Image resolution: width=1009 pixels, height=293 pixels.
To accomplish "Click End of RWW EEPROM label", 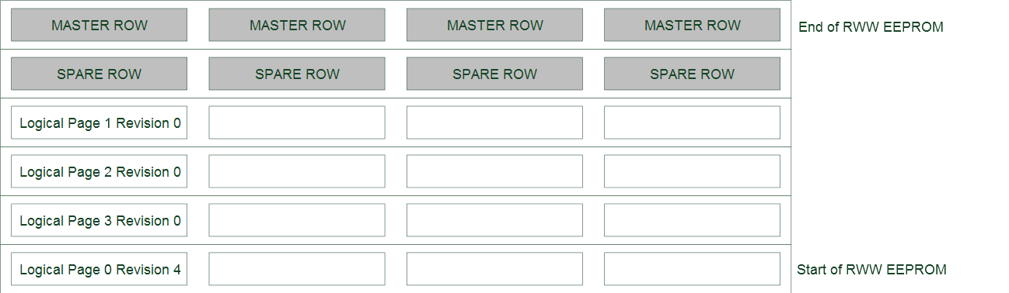I will [x=871, y=27].
